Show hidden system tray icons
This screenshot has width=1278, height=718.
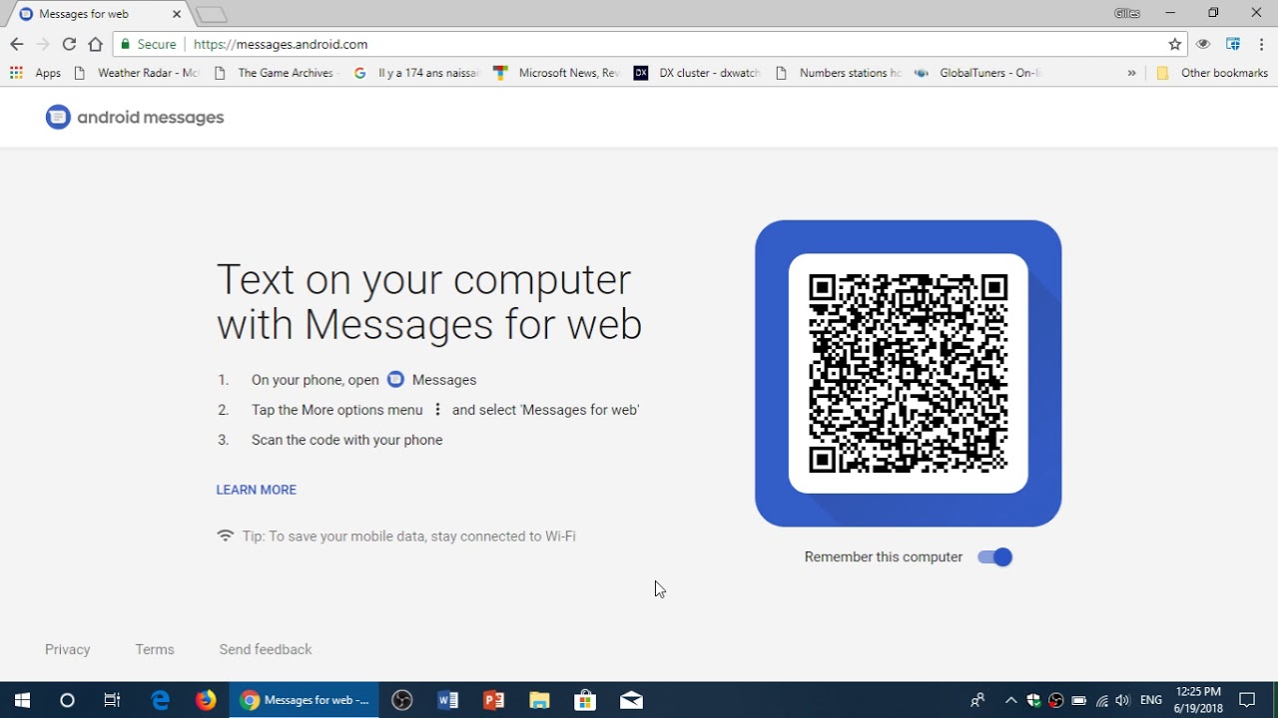(1011, 700)
